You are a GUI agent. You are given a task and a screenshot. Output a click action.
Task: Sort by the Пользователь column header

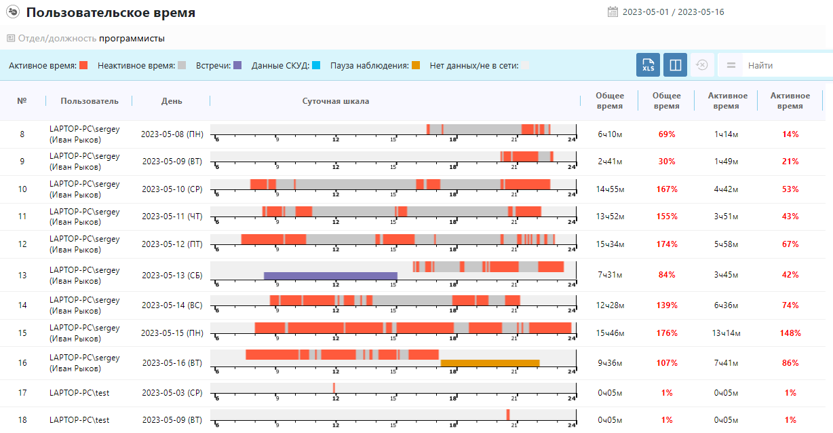(89, 101)
